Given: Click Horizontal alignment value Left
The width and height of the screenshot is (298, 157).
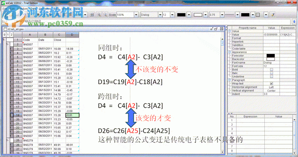Looking at the screenshot, I should point(271,87).
